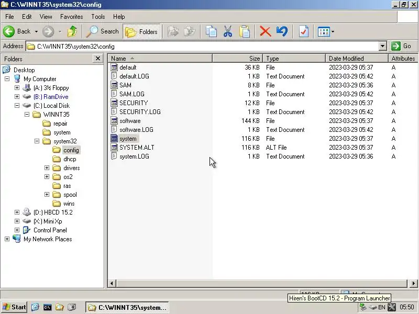This screenshot has width=419, height=314.
Task: Expand the (B:) RamDrive node
Action: coord(17,96)
